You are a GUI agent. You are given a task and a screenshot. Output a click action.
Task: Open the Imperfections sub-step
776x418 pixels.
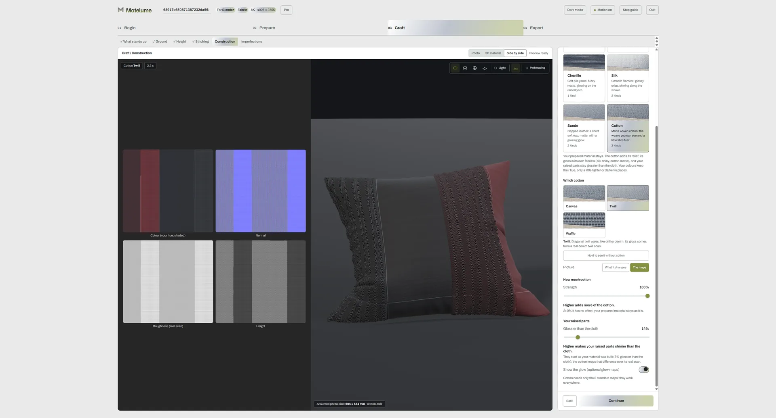click(x=251, y=42)
